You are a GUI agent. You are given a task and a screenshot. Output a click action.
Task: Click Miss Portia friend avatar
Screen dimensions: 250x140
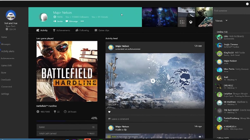[220, 70]
